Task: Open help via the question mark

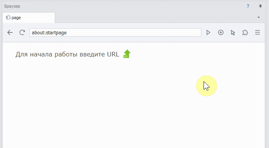Action: 248,6
